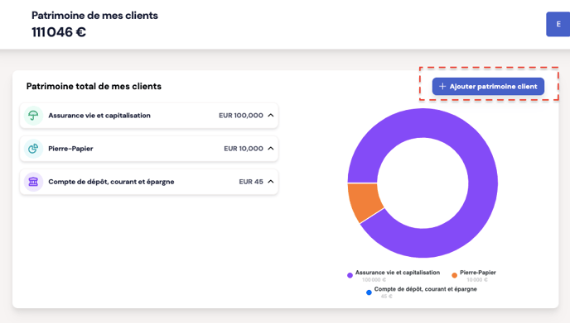Click the plus icon in Ajouter button
Viewport: 570px width, 323px height.
tap(442, 86)
